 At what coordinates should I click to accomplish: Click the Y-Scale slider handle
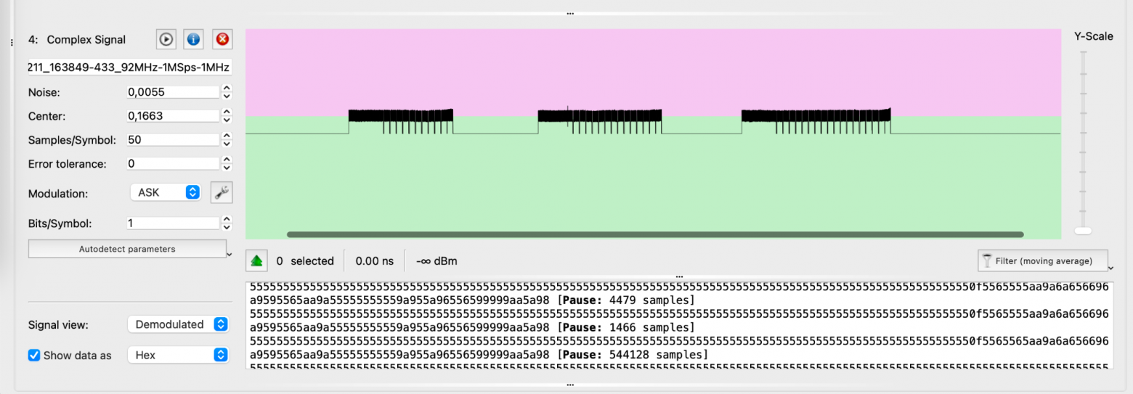pyautogui.click(x=1083, y=231)
